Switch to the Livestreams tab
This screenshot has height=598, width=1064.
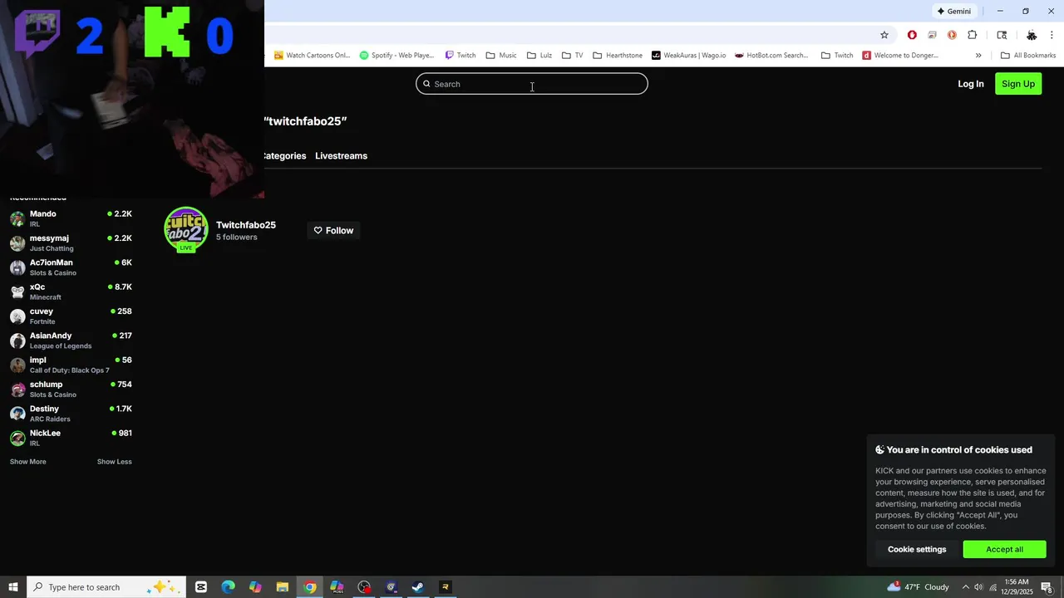pos(341,156)
